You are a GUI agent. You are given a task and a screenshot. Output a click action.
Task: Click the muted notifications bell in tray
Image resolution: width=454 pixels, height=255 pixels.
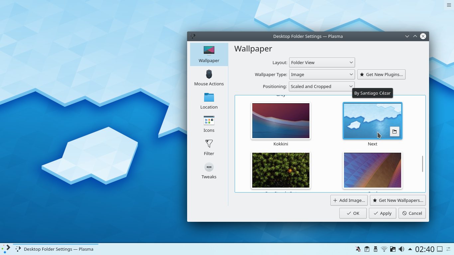358,249
